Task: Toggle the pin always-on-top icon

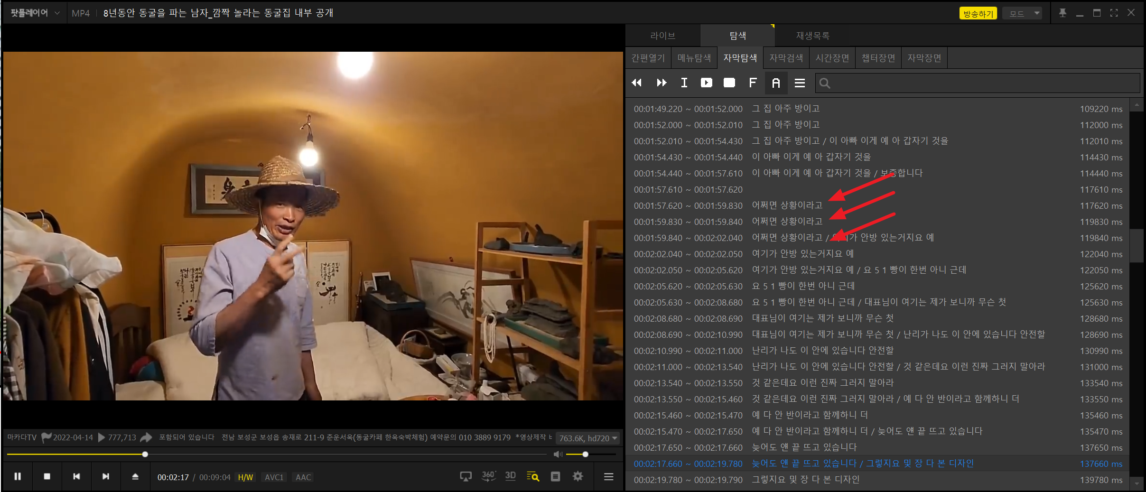Action: 1062,13
